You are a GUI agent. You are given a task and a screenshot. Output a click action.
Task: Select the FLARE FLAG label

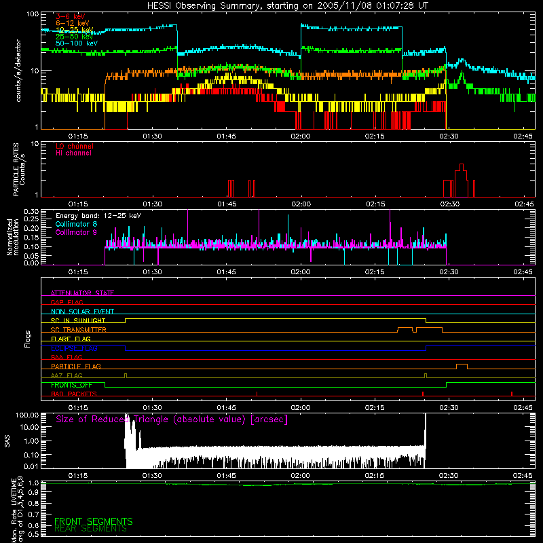tap(71, 339)
